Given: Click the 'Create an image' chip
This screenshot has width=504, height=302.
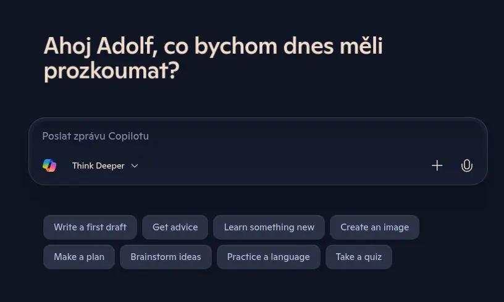Looking at the screenshot, I should [374, 227].
